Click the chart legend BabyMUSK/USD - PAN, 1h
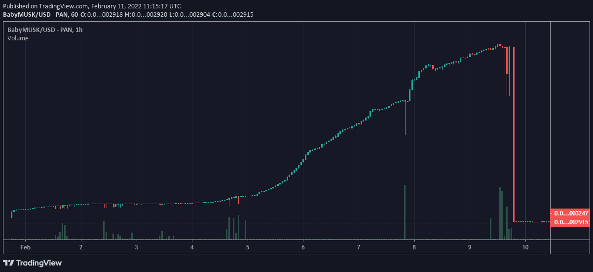 [x=45, y=30]
